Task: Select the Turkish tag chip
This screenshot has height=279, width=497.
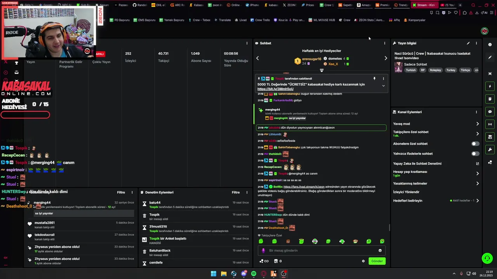Action: (410, 70)
